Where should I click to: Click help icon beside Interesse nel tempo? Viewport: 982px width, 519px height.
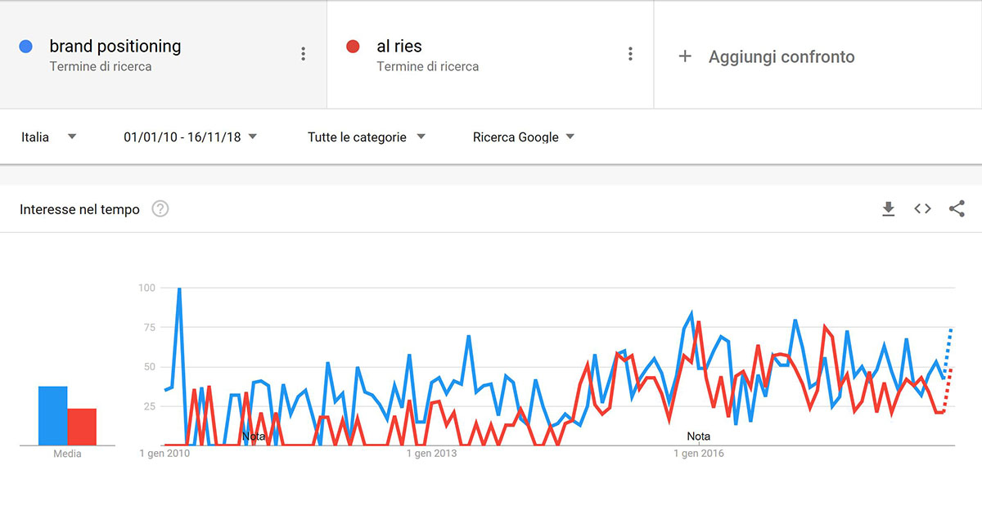tap(160, 209)
